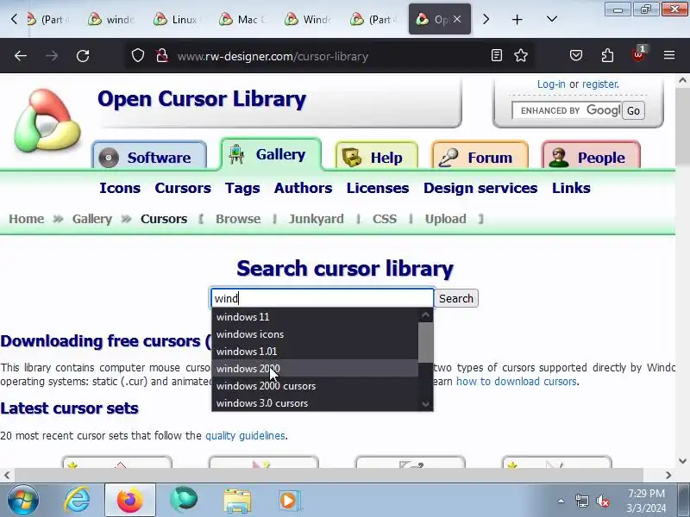690x517 pixels.
Task: Open the Help site tab
Action: (x=376, y=157)
